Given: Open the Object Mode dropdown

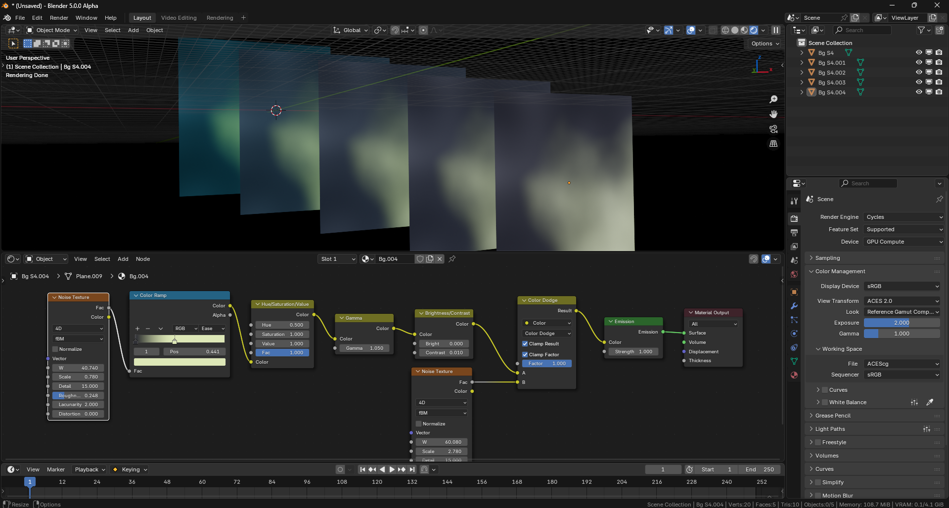Looking at the screenshot, I should pos(52,30).
